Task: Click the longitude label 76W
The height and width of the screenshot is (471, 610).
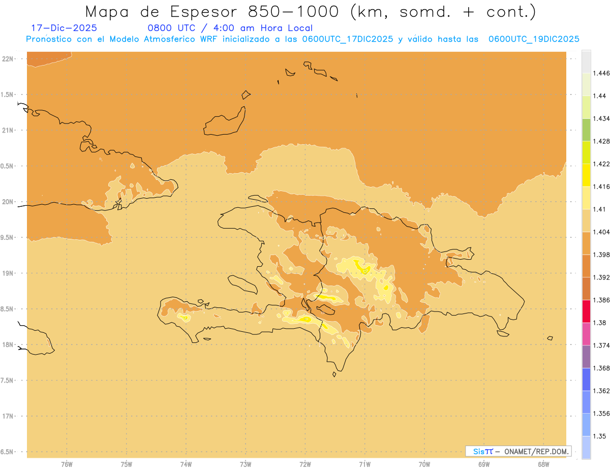Action: coord(67,465)
